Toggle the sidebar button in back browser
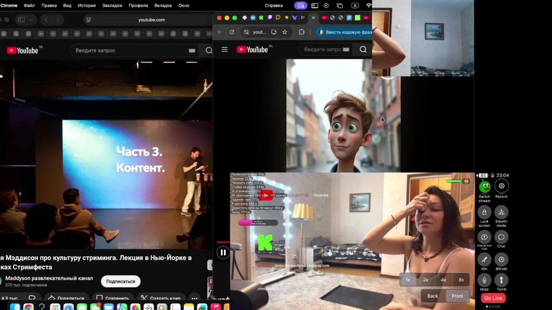The height and width of the screenshot is (310, 552). 21,20
